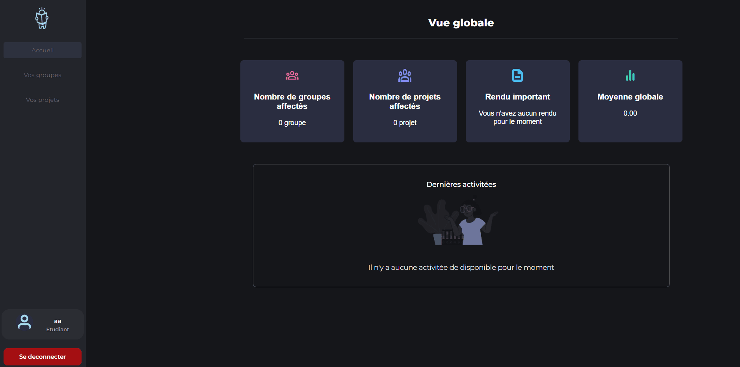
Task: Open the Accueil sidebar entry
Action: 42,50
